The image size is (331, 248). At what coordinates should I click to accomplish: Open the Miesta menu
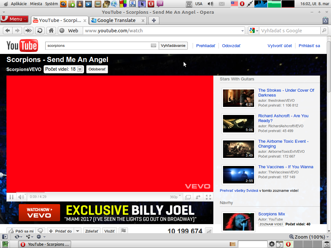coord(36,4)
